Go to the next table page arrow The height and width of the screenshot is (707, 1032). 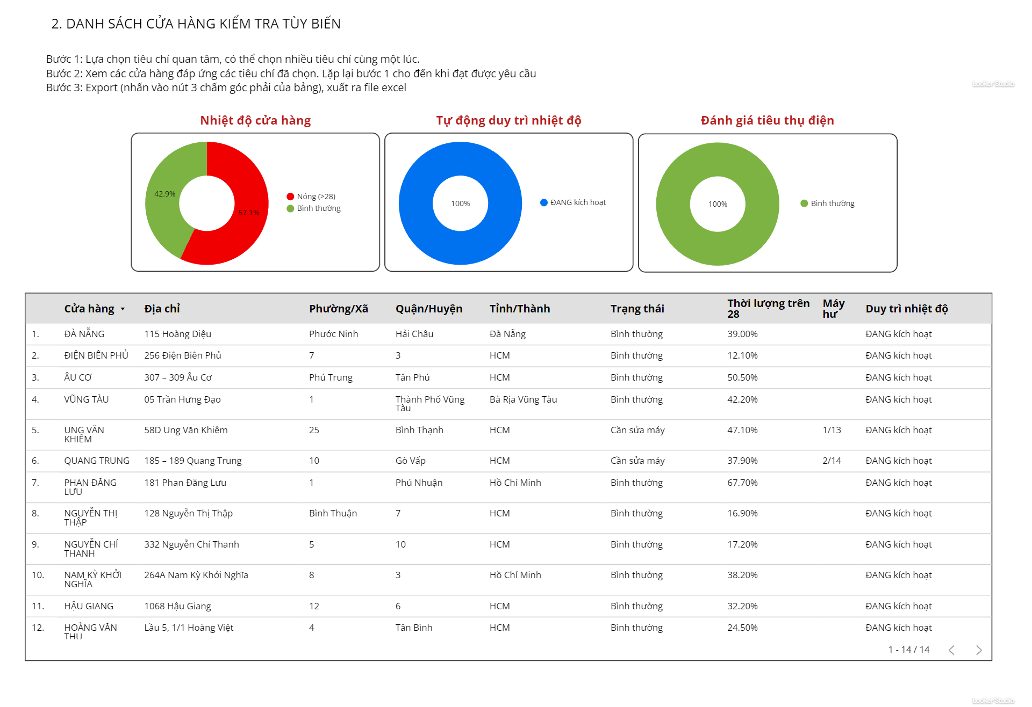pyautogui.click(x=979, y=650)
